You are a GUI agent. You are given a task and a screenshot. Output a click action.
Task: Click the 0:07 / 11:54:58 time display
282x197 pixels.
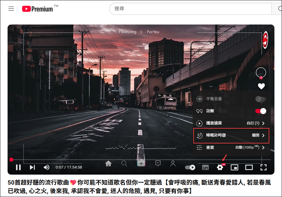point(69,167)
